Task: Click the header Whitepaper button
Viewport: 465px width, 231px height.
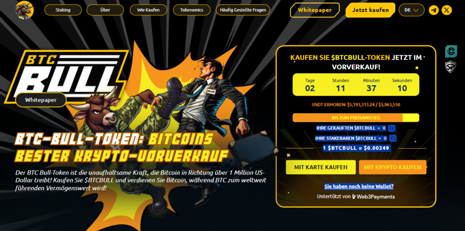Action: pos(315,10)
